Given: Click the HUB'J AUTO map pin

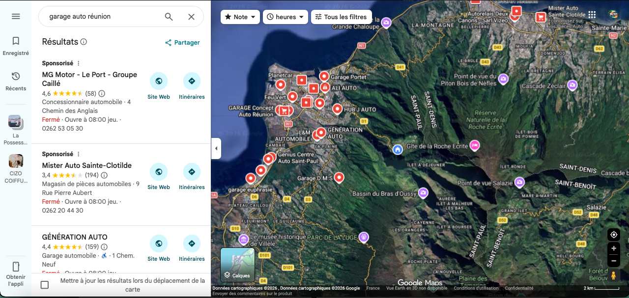Looking at the screenshot, I should coord(337,109).
